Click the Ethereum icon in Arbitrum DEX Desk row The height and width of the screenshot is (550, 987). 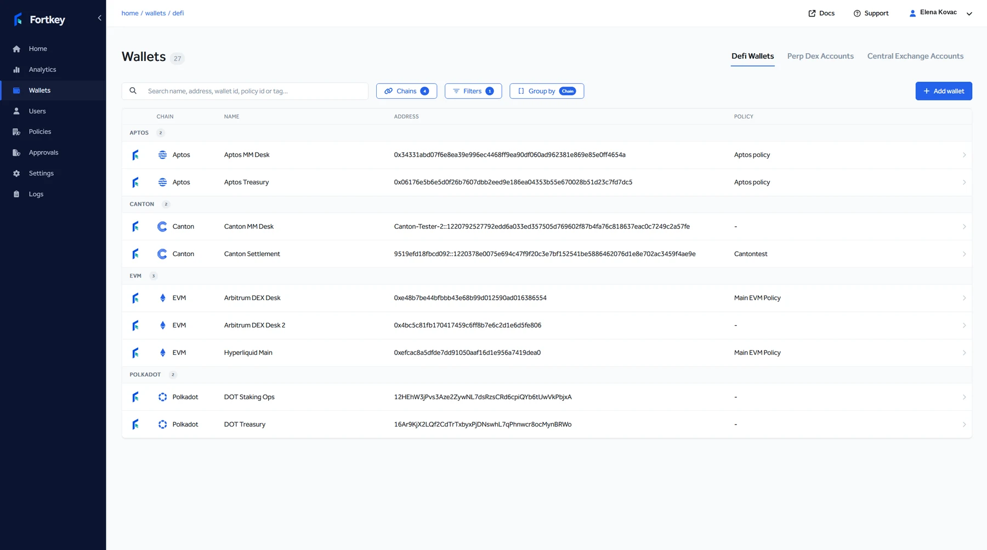pos(162,298)
